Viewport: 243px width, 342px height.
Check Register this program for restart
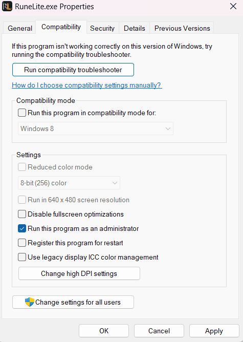22,243
